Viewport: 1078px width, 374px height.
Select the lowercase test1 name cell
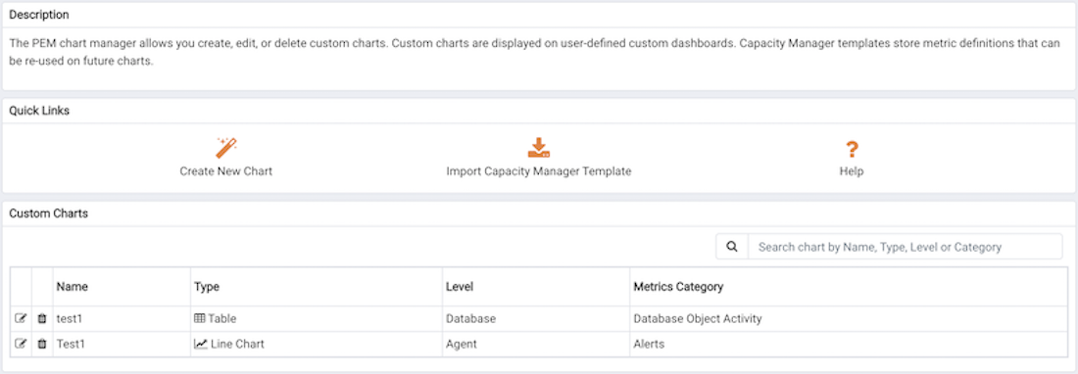point(122,319)
